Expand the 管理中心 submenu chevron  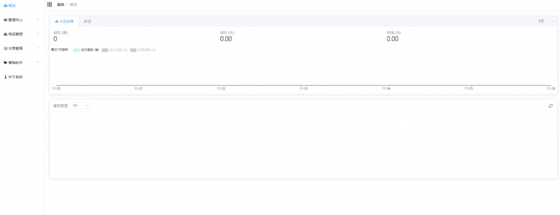pyautogui.click(x=38, y=20)
